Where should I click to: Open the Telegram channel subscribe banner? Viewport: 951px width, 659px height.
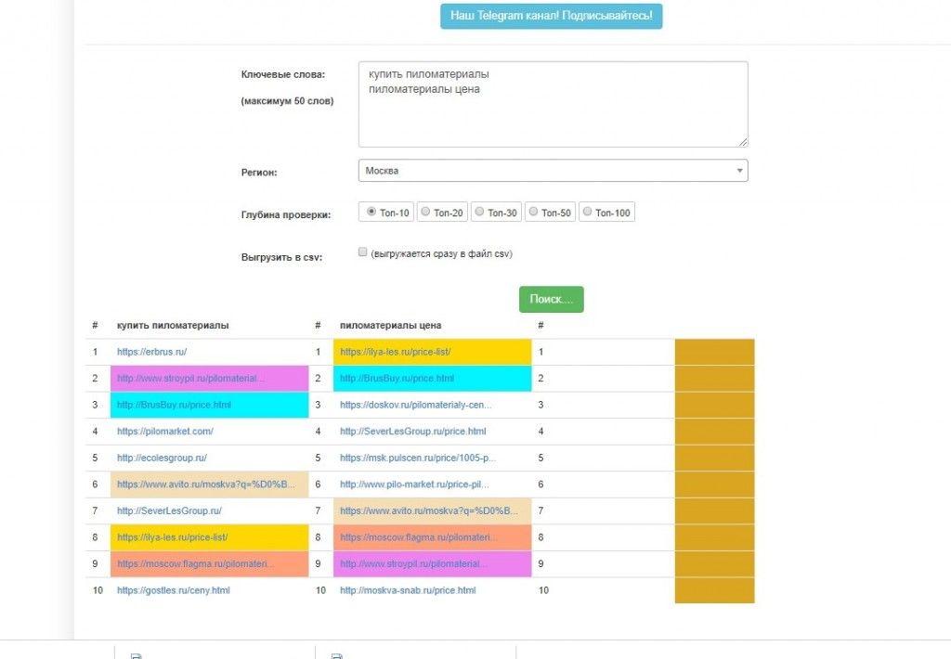pyautogui.click(x=552, y=16)
